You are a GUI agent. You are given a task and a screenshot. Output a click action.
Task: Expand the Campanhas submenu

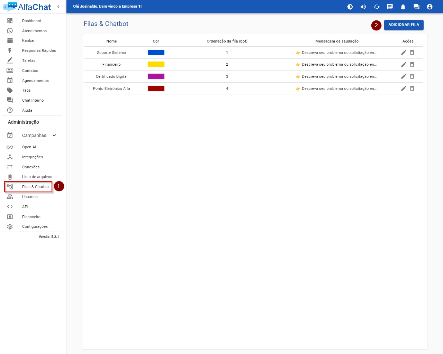point(54,136)
